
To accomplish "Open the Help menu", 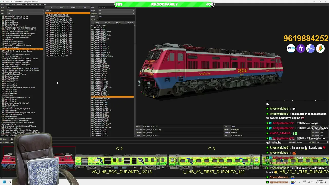I will pyautogui.click(x=45, y=4).
